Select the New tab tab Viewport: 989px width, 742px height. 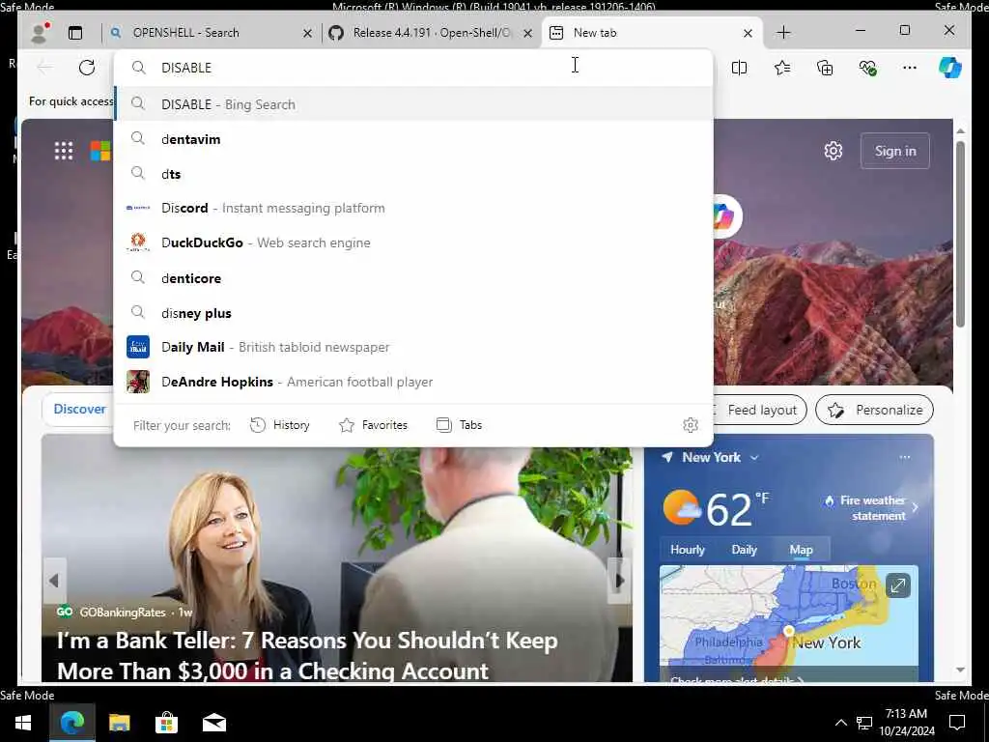[x=650, y=33]
